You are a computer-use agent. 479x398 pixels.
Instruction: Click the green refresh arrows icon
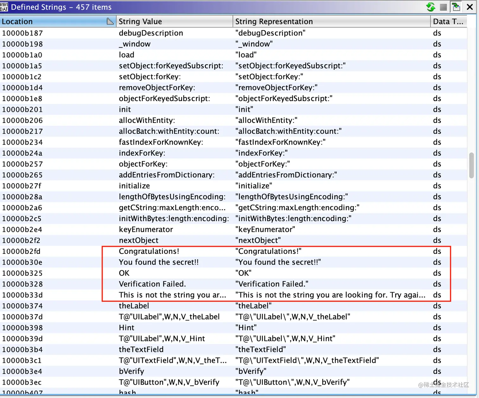click(431, 7)
